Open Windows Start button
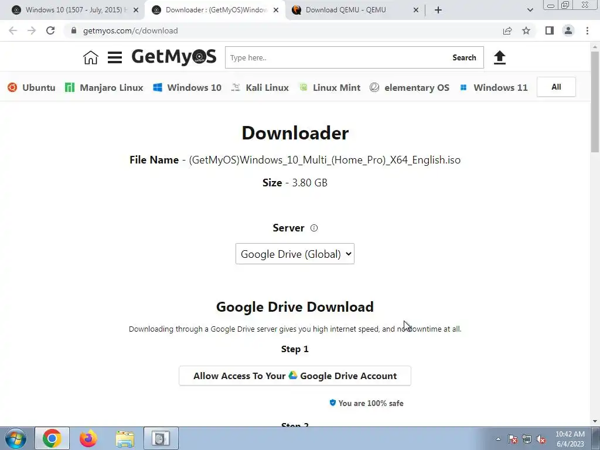This screenshot has width=600, height=450. coord(16,438)
